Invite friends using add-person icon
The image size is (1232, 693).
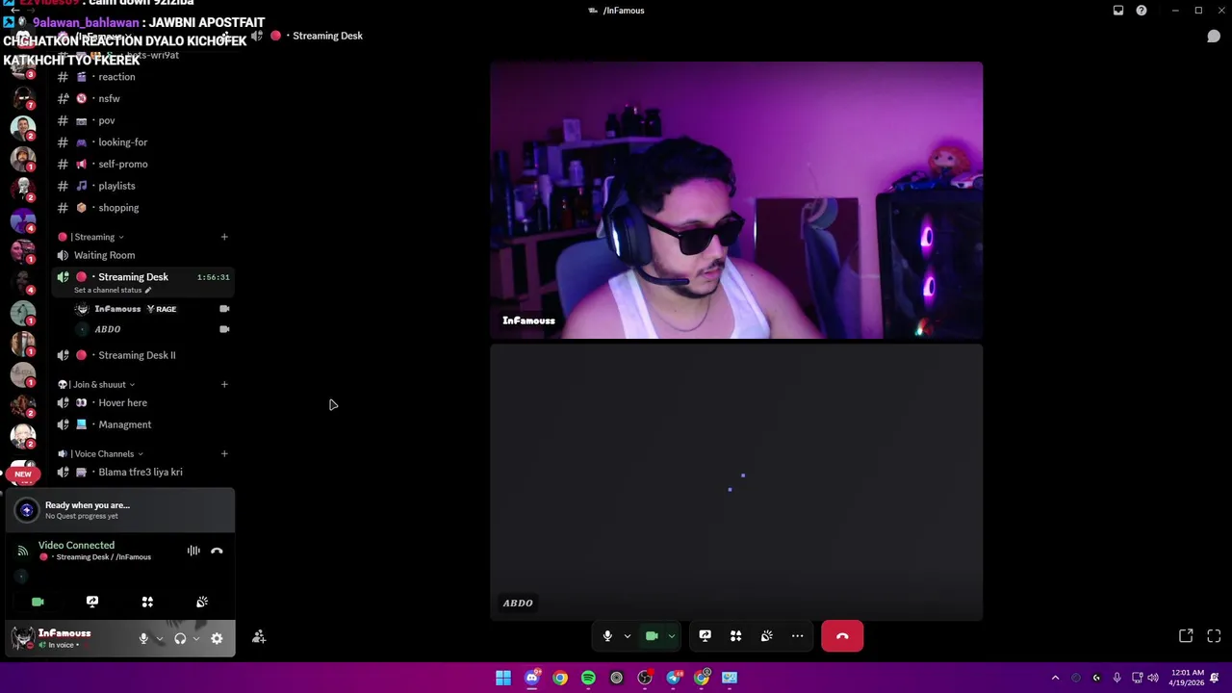click(259, 637)
